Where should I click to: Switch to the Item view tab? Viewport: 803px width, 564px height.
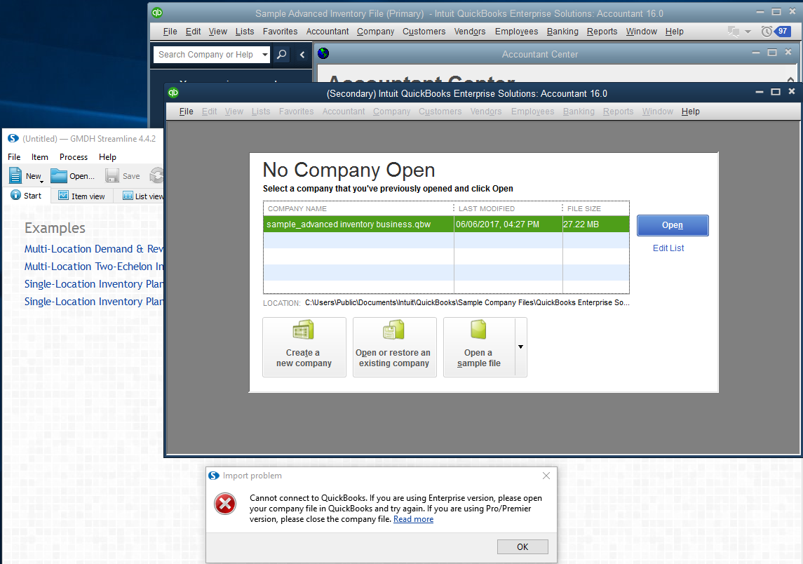82,196
